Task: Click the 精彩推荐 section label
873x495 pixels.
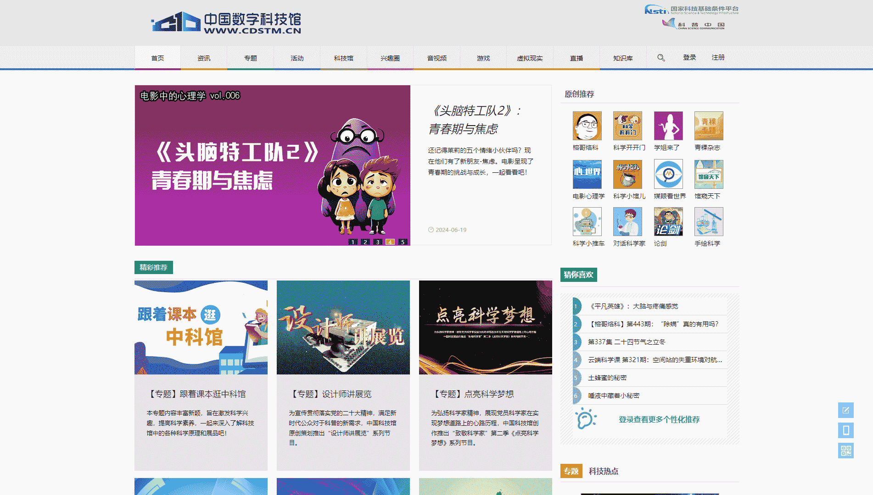Action: coord(154,267)
